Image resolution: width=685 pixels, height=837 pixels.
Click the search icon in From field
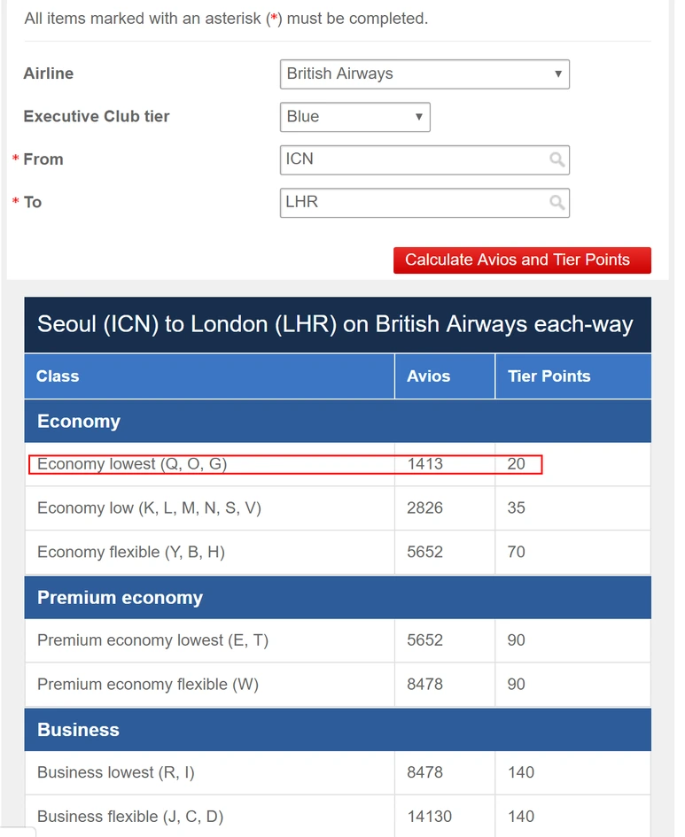557,159
